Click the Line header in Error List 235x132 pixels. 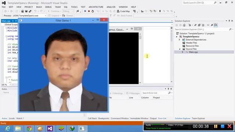(131, 98)
